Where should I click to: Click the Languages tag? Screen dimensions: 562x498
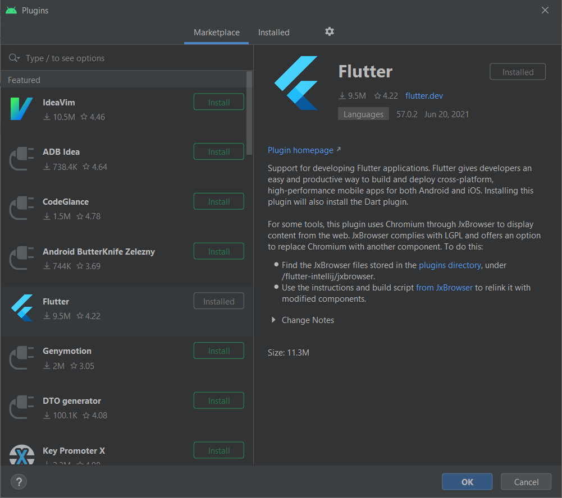(363, 114)
